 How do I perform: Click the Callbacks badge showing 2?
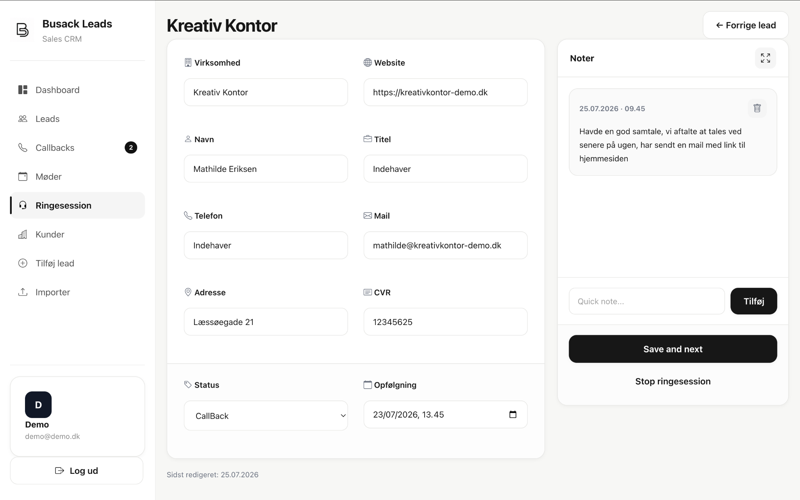click(x=131, y=148)
